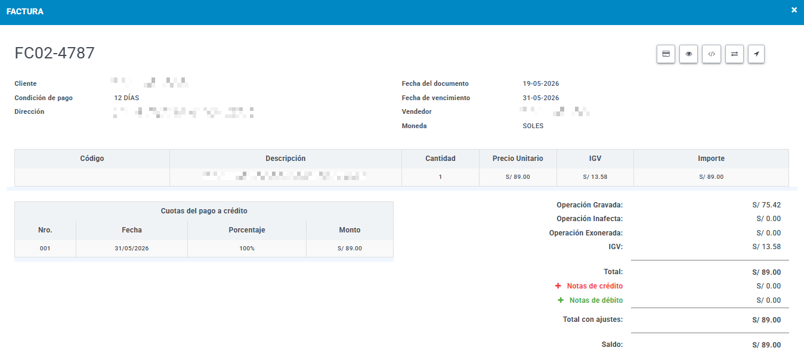Click red plus icon beside Notas de crédito

[558, 286]
